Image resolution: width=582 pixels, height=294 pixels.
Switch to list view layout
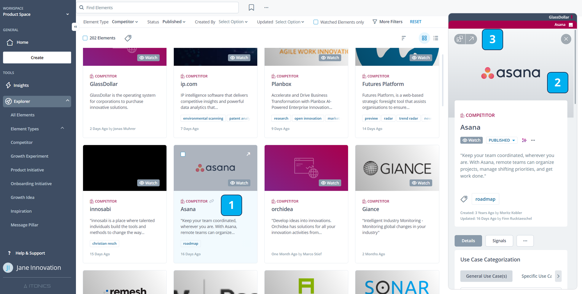click(x=436, y=38)
